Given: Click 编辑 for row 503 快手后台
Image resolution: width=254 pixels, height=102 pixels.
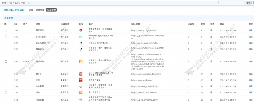Looking at the screenshot, I should point(251,62).
